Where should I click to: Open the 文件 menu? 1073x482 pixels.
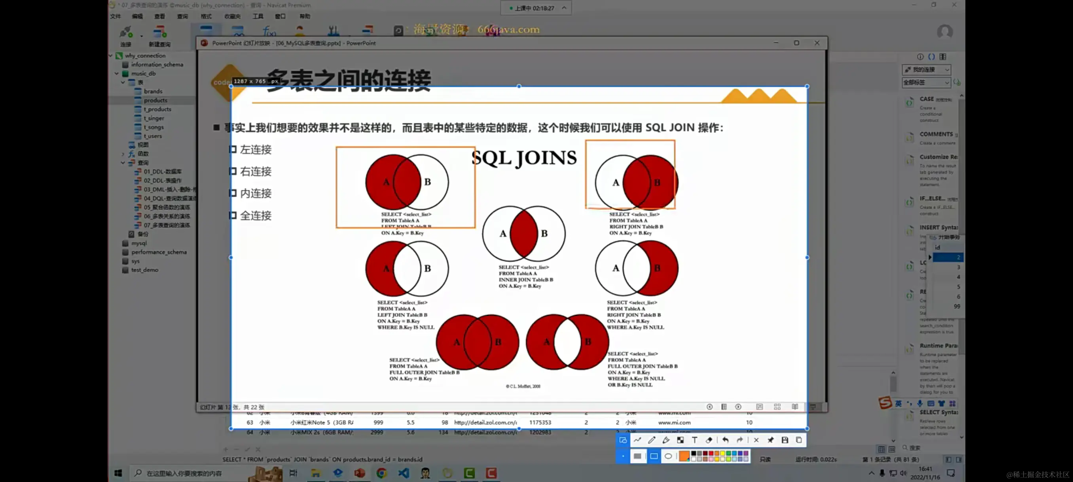tap(116, 16)
